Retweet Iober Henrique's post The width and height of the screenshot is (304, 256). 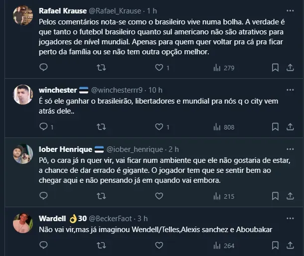coord(101,196)
